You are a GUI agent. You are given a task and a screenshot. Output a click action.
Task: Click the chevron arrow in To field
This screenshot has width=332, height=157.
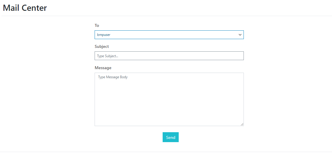pos(240,35)
